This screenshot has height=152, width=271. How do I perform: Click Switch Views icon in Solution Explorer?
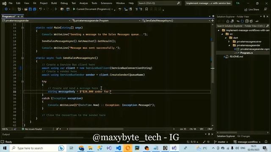point(232,21)
